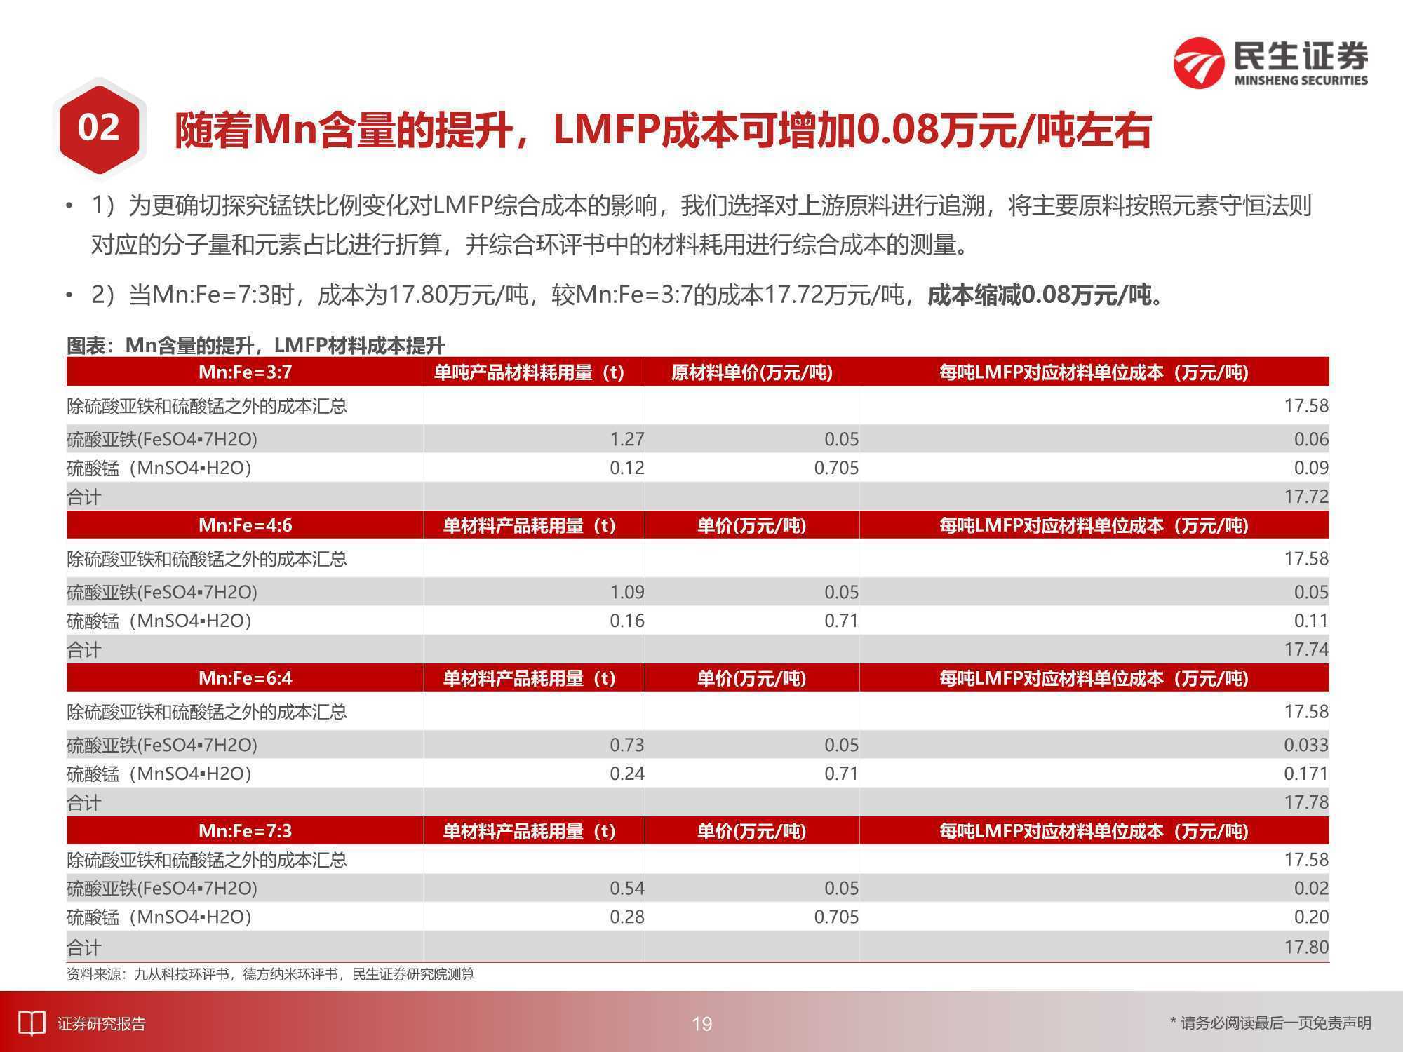The width and height of the screenshot is (1403, 1052).
Task: Select the 0.033 unit cost cell
Action: coord(1094,745)
